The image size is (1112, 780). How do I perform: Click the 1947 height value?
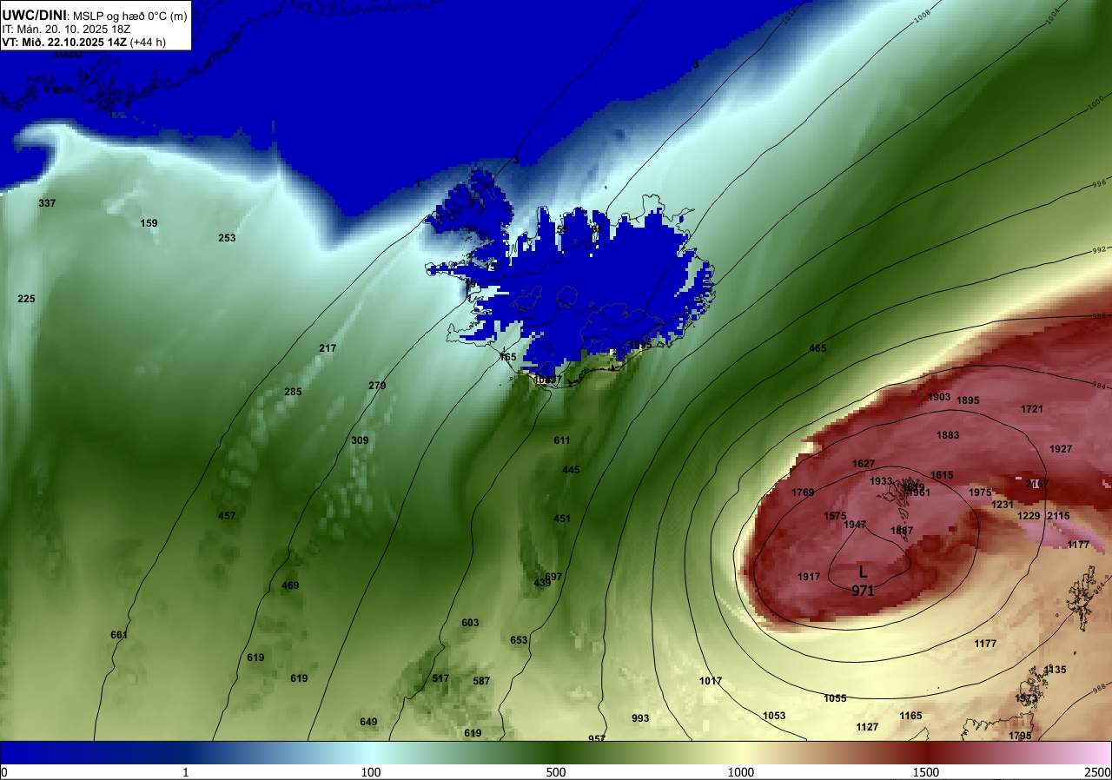point(855,525)
